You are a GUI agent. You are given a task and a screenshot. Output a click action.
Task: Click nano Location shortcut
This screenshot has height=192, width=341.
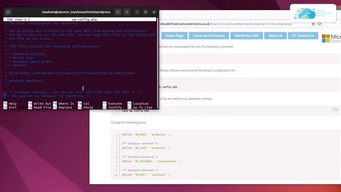pos(139,103)
